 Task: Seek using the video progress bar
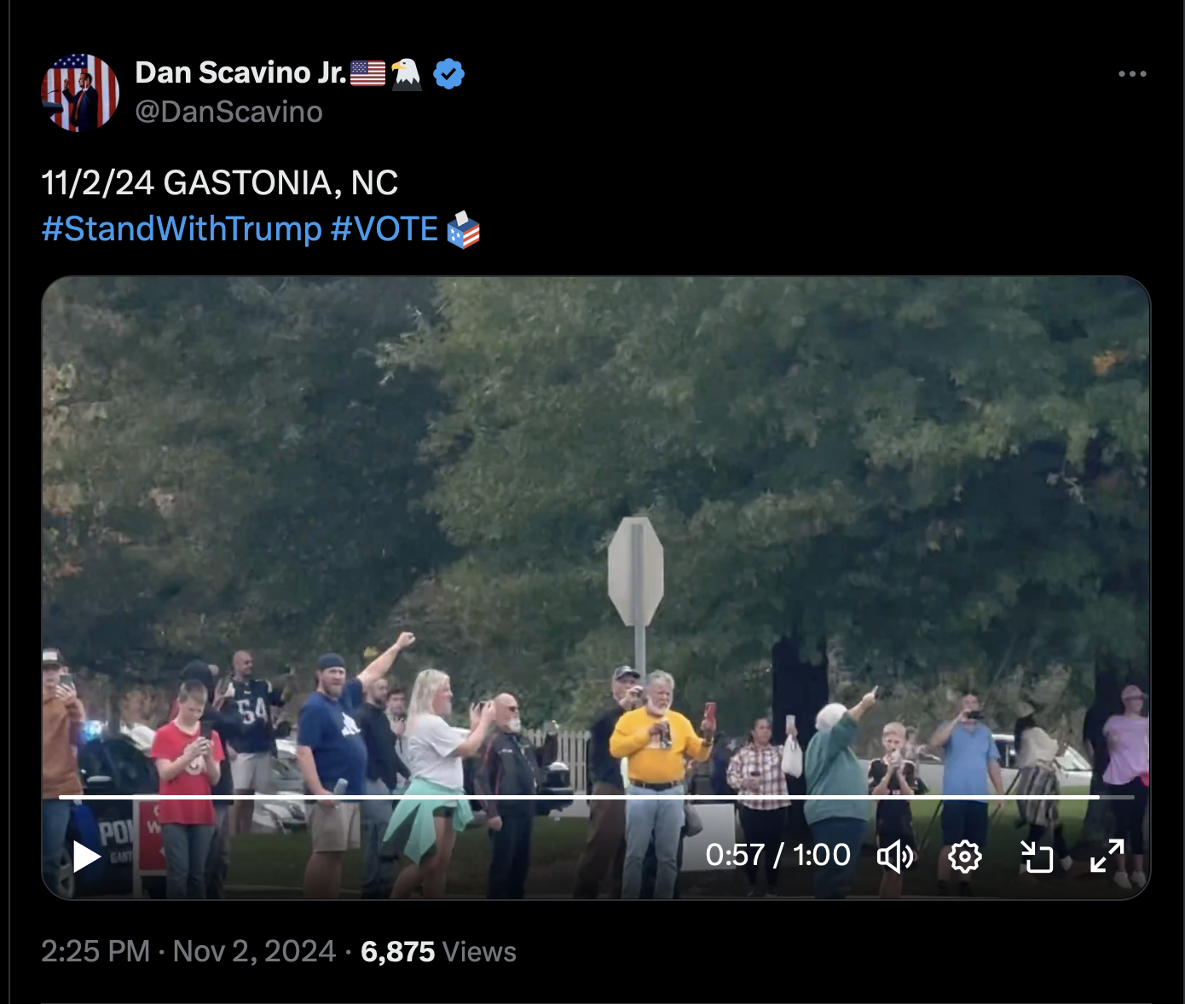(596, 797)
